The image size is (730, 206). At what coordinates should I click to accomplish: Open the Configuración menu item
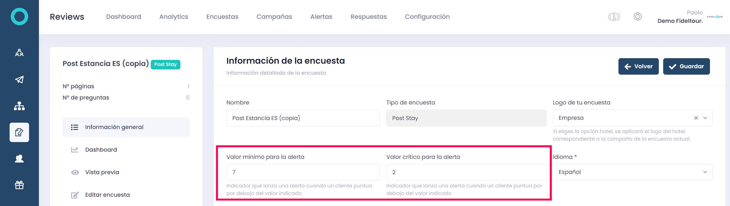427,17
